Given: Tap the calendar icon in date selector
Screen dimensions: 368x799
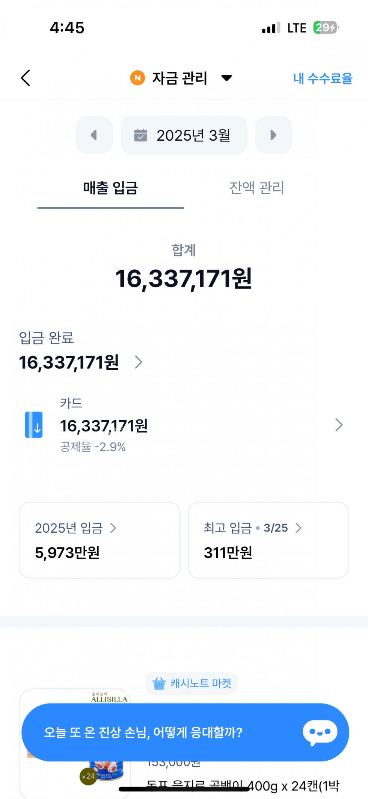Looking at the screenshot, I should point(140,135).
